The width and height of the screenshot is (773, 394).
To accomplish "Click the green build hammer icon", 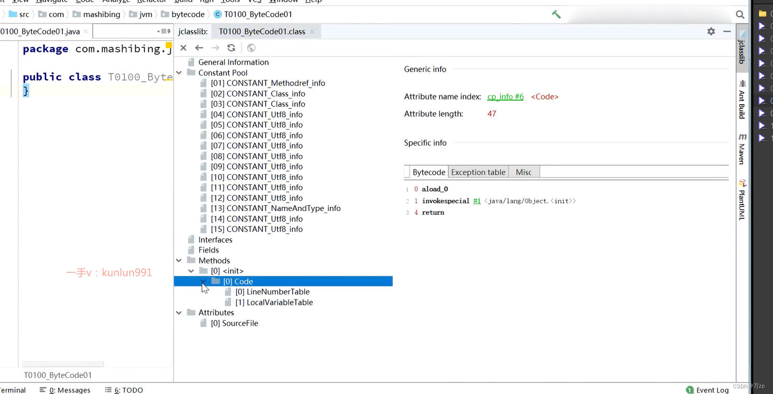I will (556, 15).
